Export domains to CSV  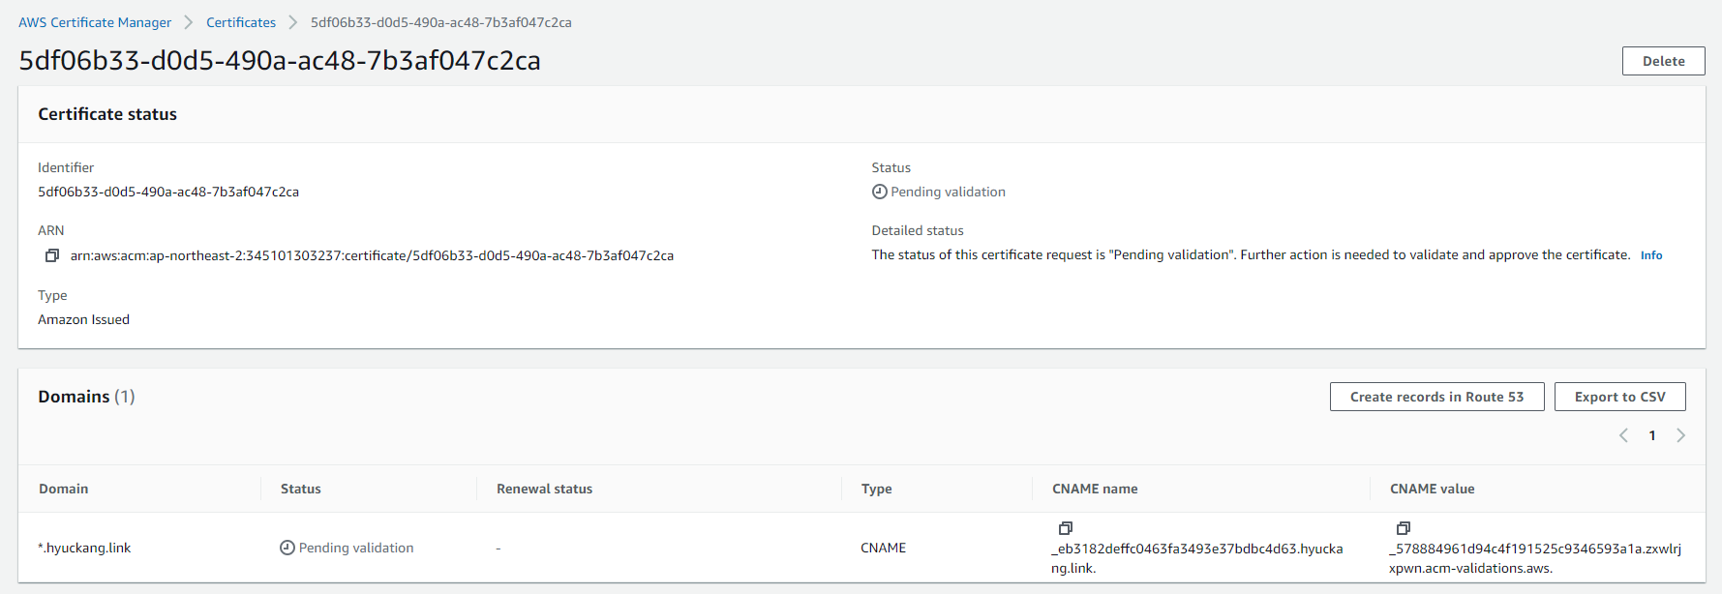click(x=1619, y=397)
